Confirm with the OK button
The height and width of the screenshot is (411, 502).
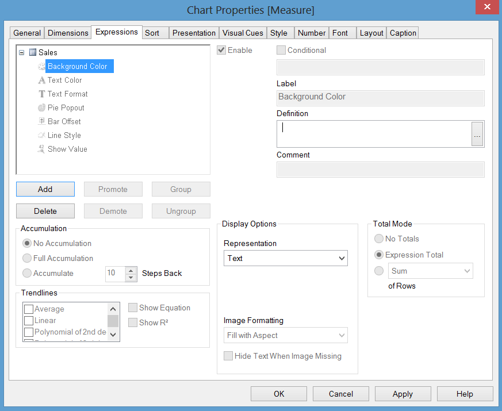(x=278, y=394)
